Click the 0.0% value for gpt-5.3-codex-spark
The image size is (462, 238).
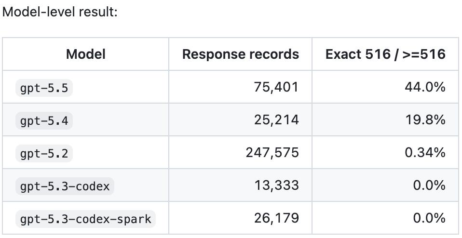click(x=429, y=218)
